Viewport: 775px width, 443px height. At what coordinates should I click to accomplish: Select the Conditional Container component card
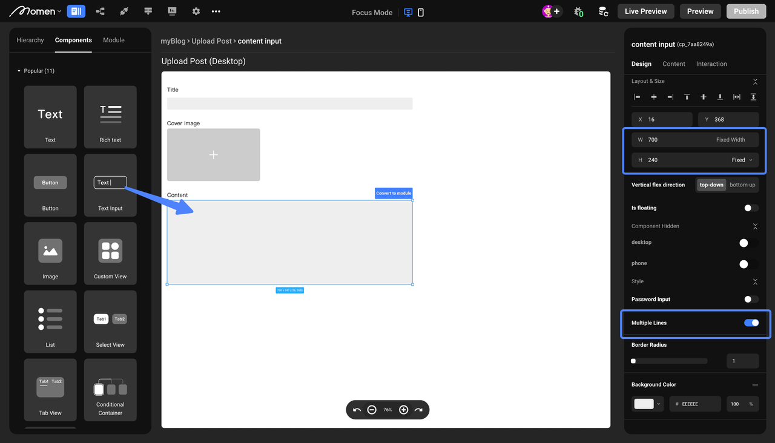110,390
